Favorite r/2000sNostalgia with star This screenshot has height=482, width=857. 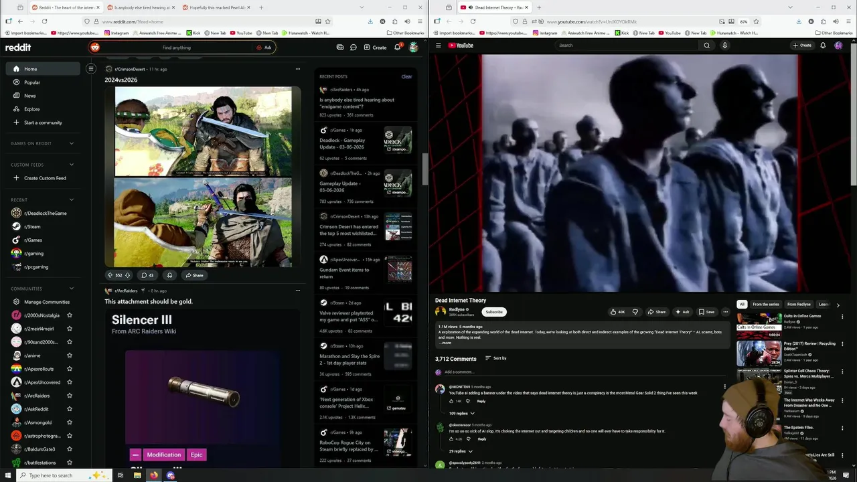pos(70,315)
